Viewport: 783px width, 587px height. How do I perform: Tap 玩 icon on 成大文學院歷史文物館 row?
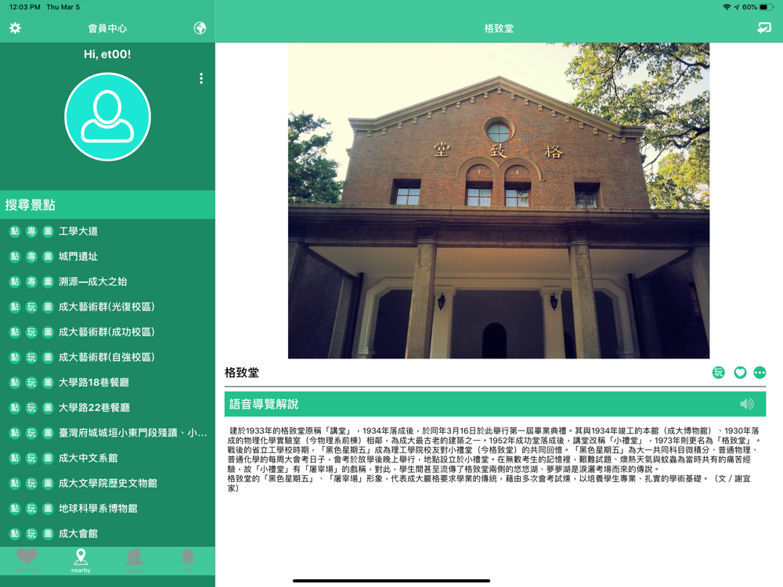31,483
